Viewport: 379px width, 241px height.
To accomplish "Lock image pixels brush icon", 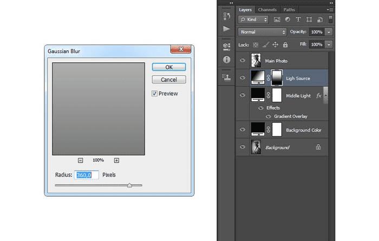I will (266, 44).
